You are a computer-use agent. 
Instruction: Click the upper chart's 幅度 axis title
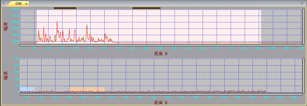tap(6, 26)
